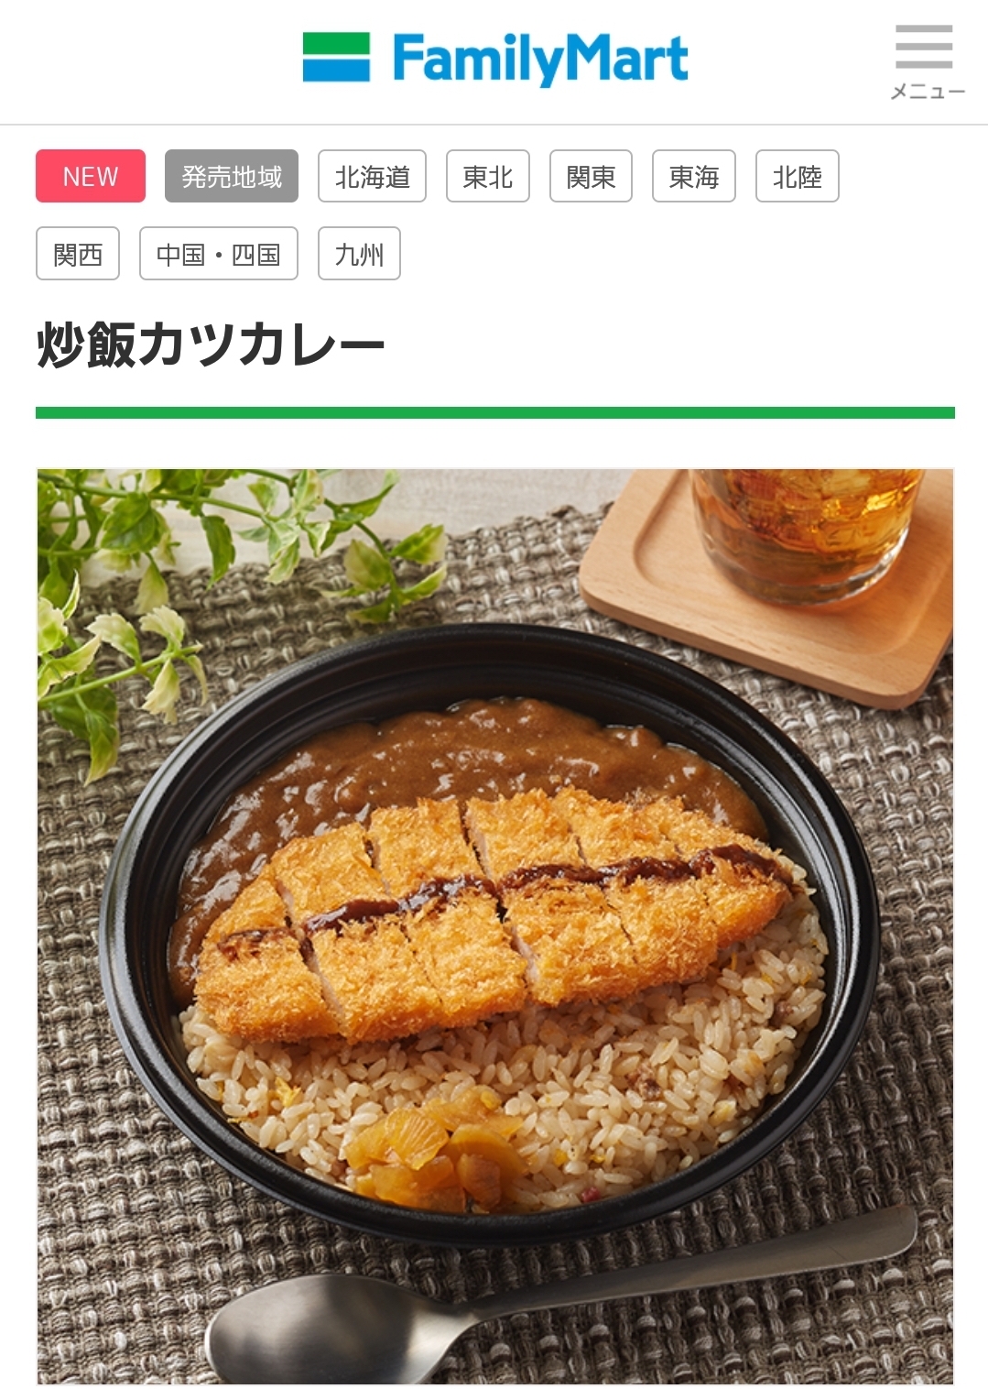
Task: Choose the 東海 region tag
Action: [x=694, y=176]
